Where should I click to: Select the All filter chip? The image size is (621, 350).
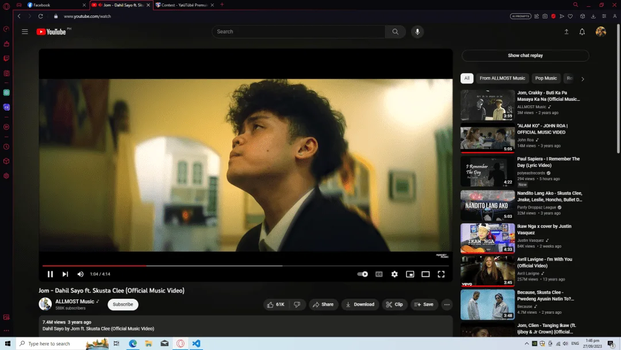pyautogui.click(x=467, y=78)
